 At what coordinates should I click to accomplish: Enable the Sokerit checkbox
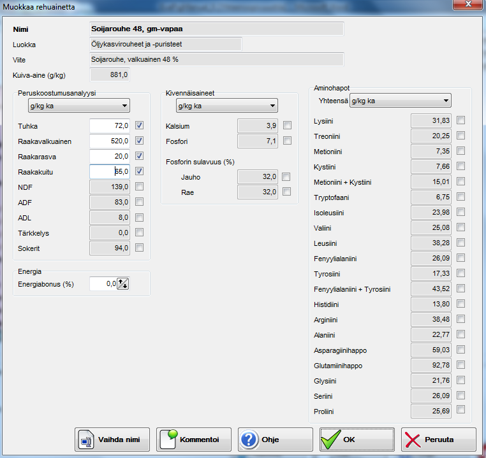tap(139, 248)
